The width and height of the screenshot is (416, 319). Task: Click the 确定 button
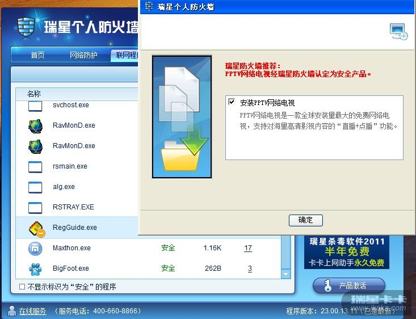[306, 220]
